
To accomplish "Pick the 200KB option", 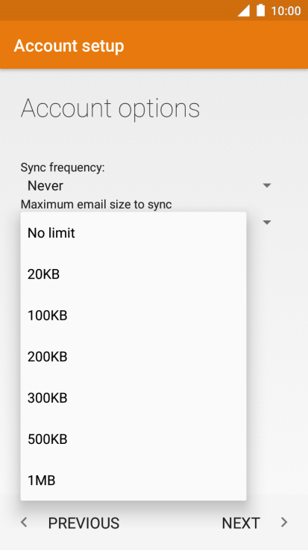I will [x=133, y=356].
